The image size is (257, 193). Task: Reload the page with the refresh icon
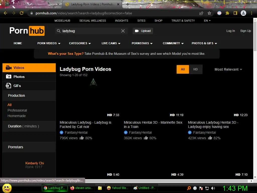pyautogui.click(x=22, y=13)
